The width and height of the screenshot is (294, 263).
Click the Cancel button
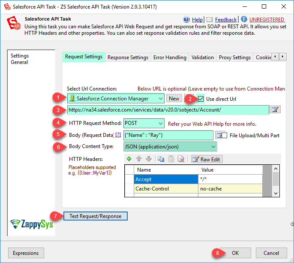coord(271,253)
